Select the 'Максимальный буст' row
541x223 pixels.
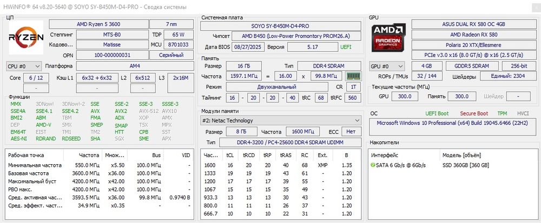(x=100, y=181)
